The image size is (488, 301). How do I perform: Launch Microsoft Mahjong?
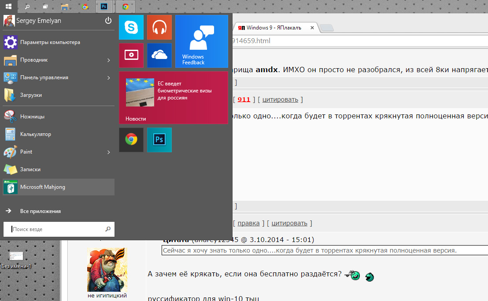(x=59, y=187)
